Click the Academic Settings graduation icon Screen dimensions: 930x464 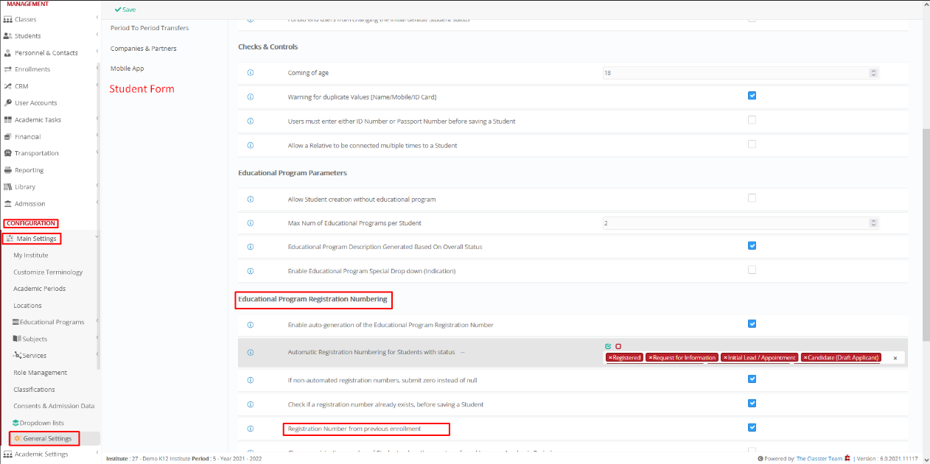point(8,454)
